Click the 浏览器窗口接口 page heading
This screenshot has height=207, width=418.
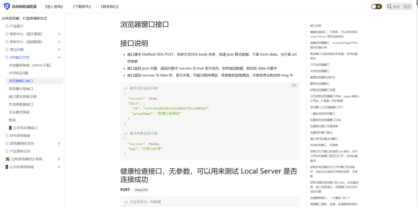click(x=144, y=25)
